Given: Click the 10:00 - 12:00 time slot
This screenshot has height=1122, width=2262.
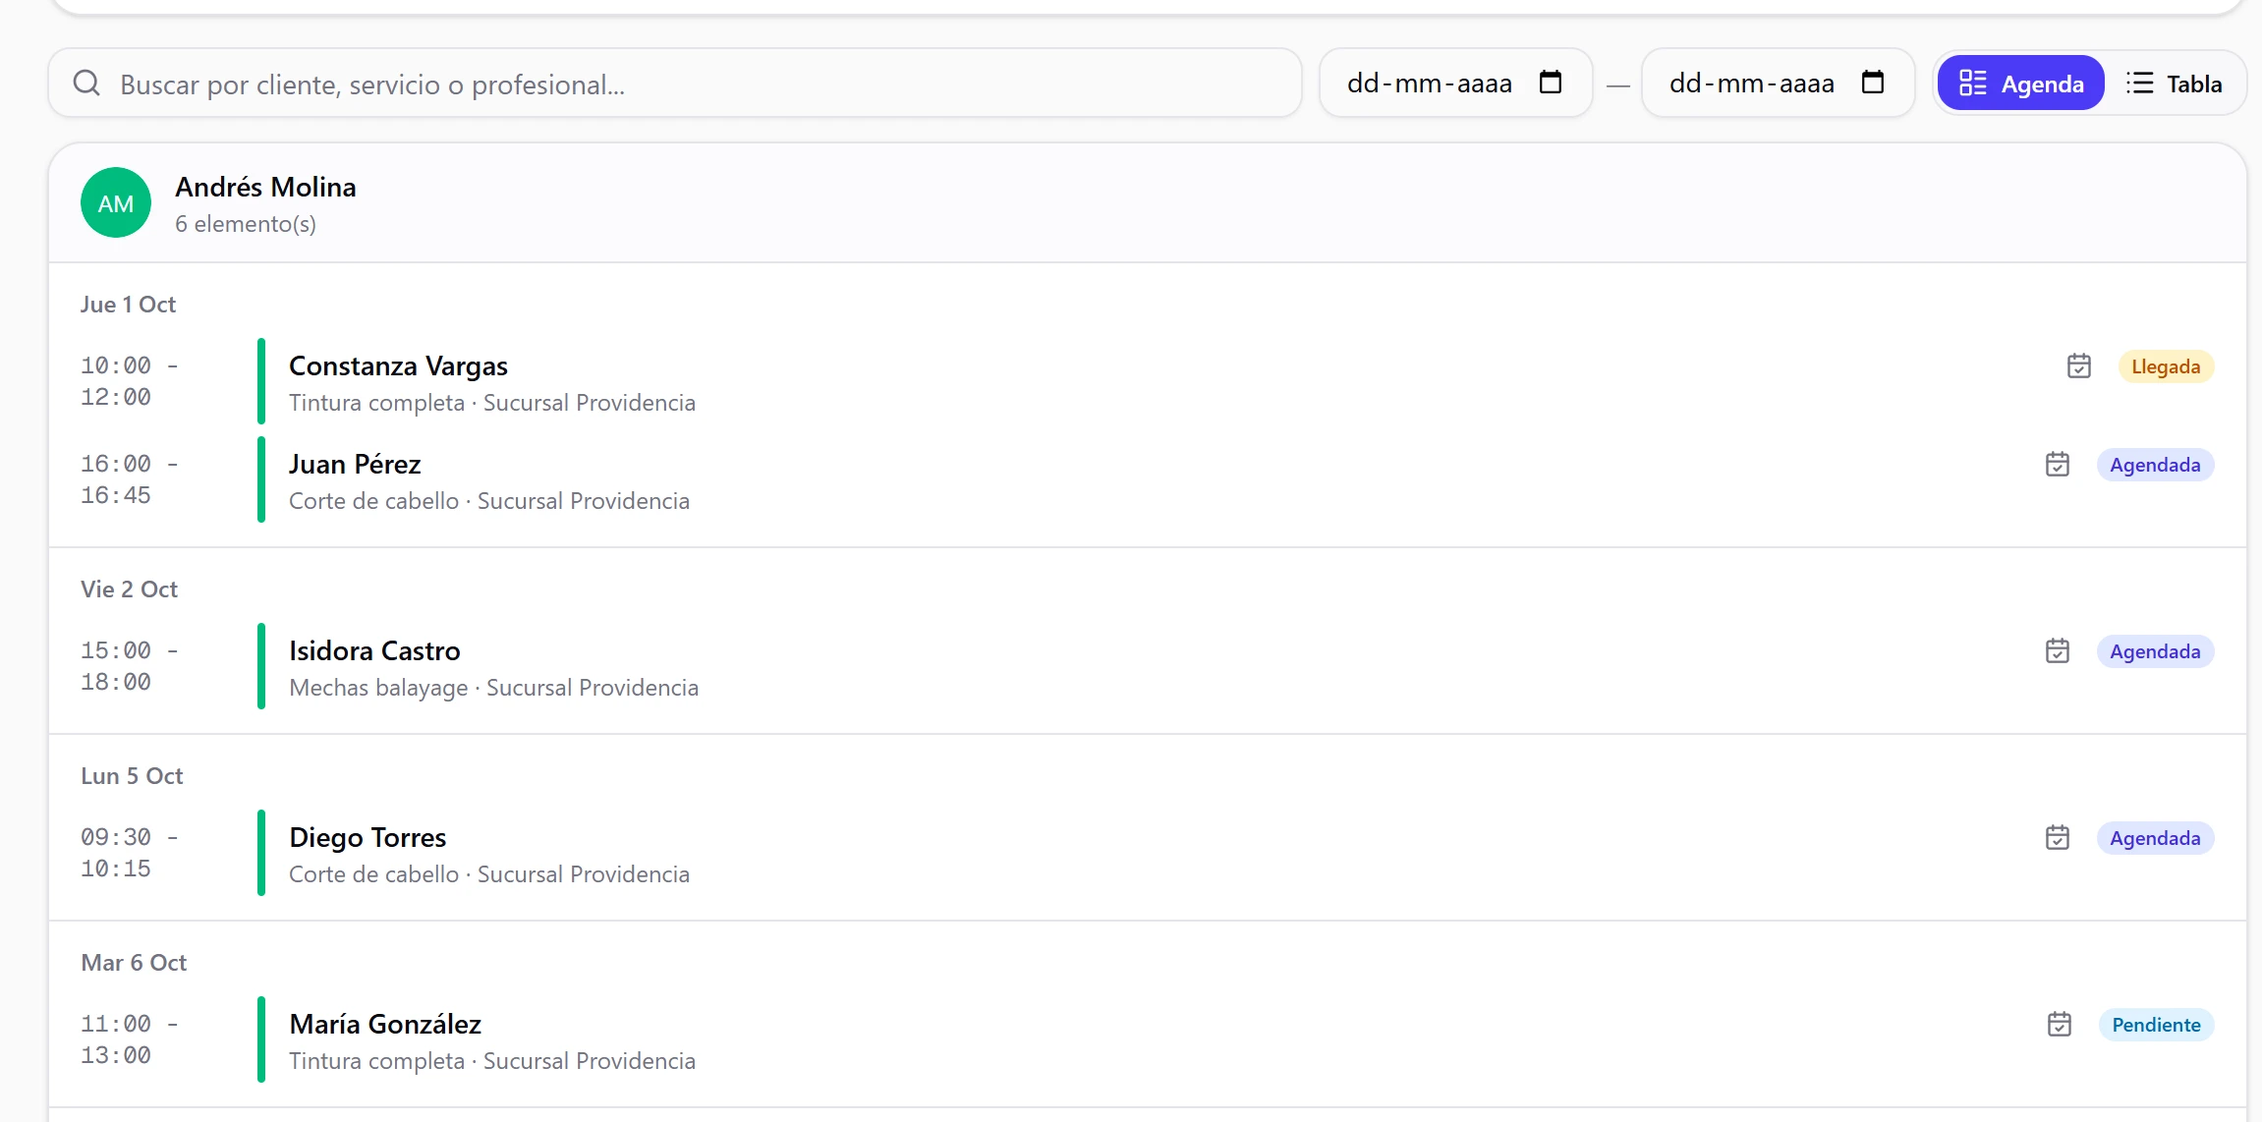Looking at the screenshot, I should pos(130,381).
